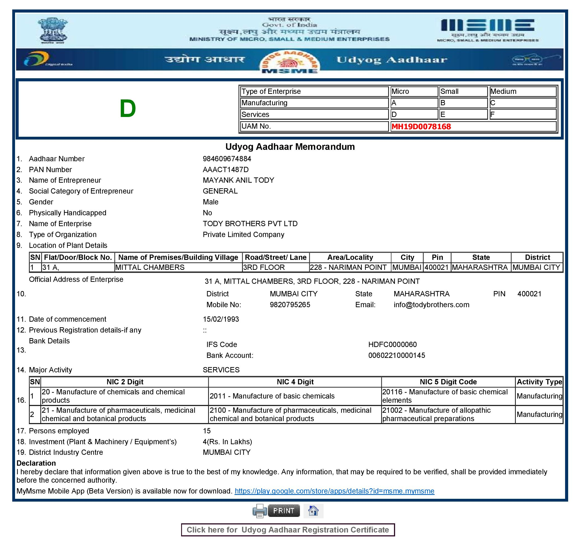Click Major Activity value SERVICES
Viewport: 579px width, 552px height.
tap(221, 370)
